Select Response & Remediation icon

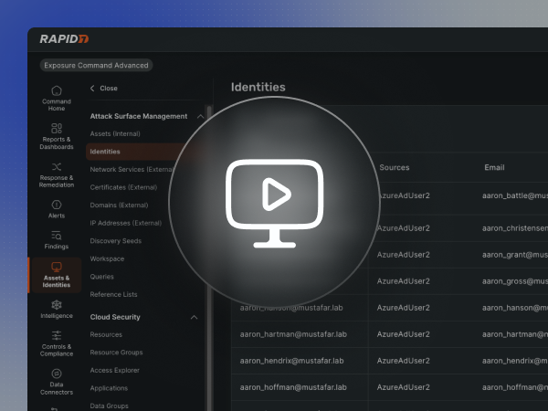pos(57,167)
